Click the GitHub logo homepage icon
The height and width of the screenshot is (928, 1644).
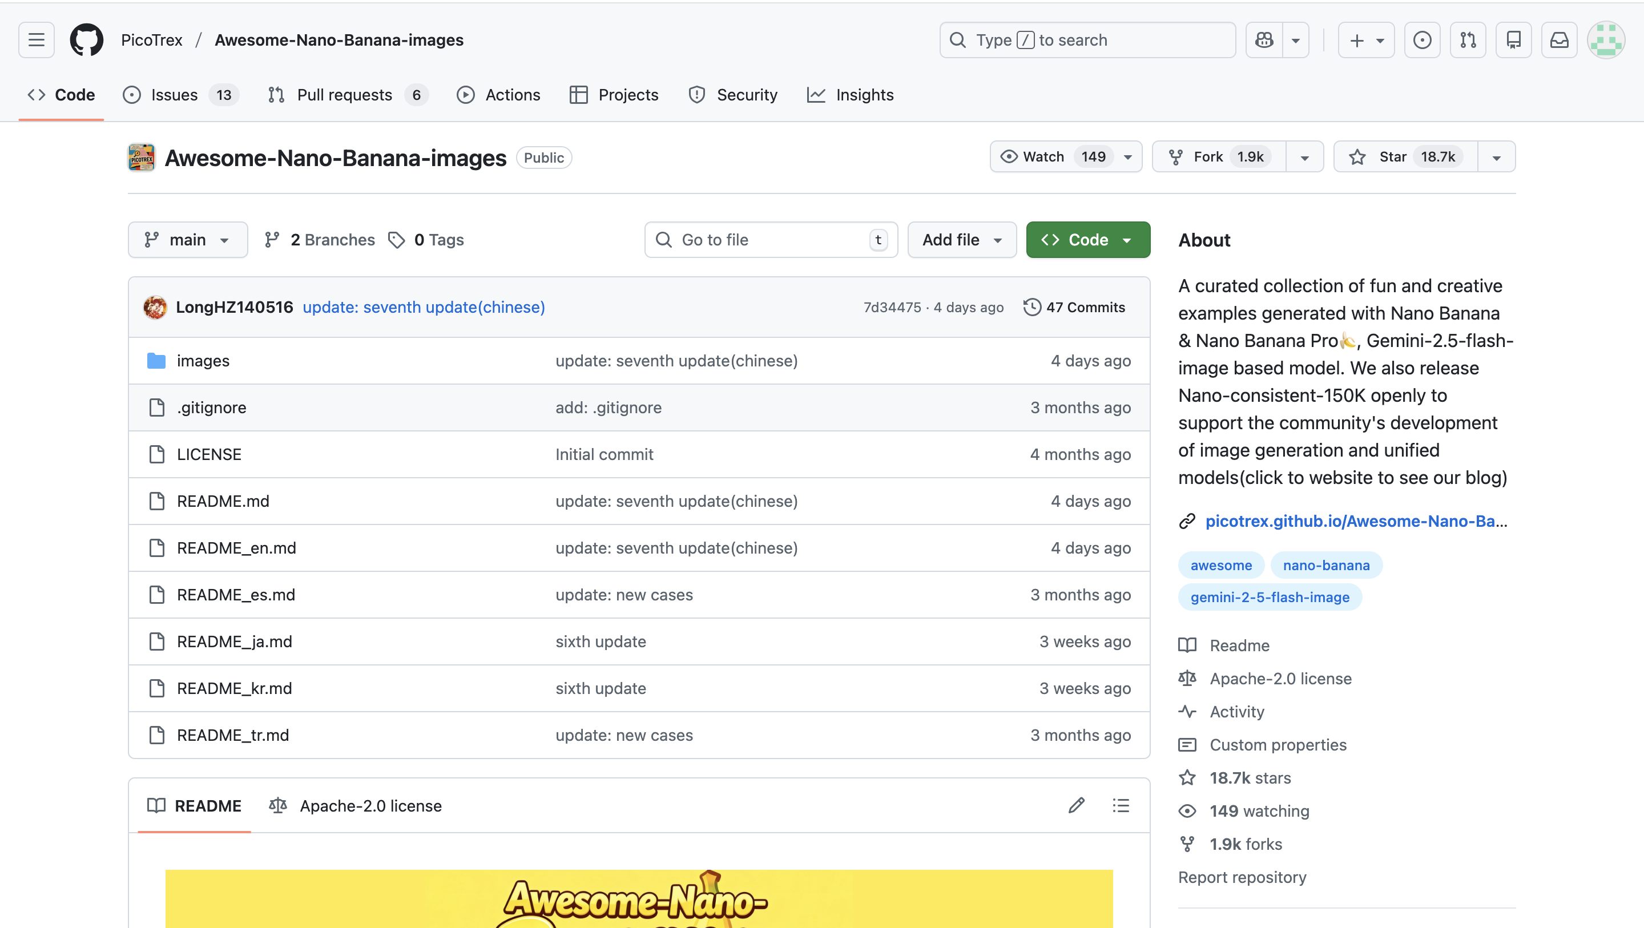tap(86, 40)
